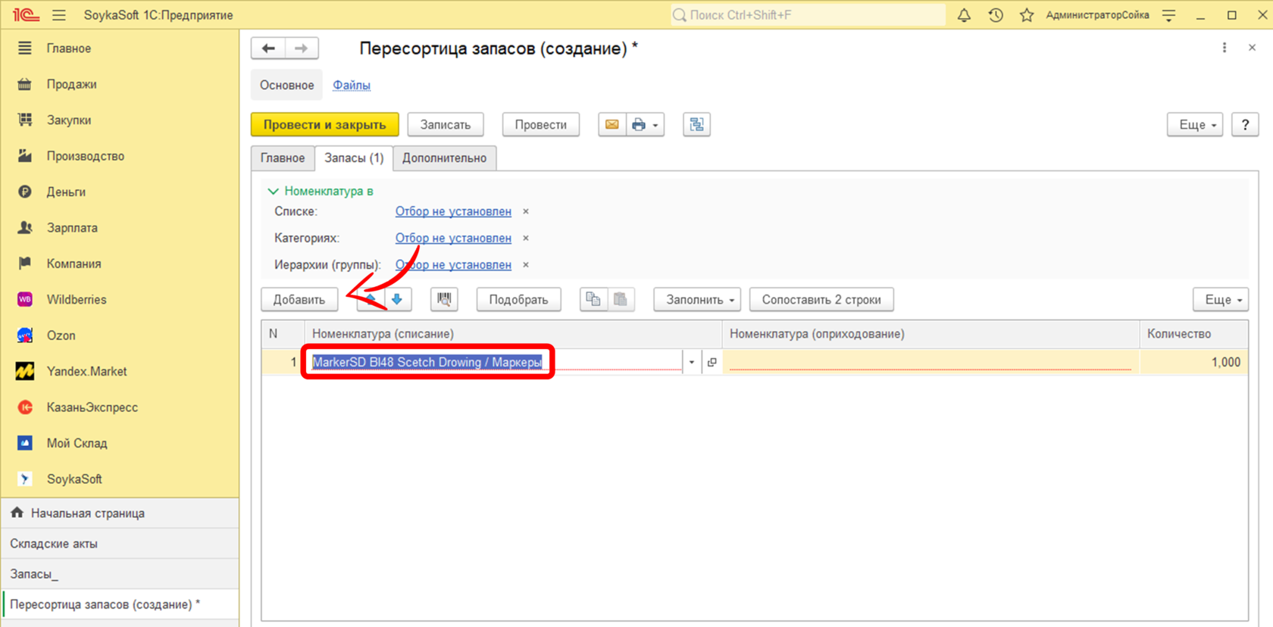Open the table Еще menu
This screenshot has height=627, width=1273.
(x=1221, y=300)
